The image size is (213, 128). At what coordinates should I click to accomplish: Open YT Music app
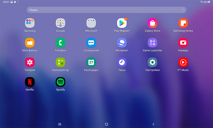183,62
